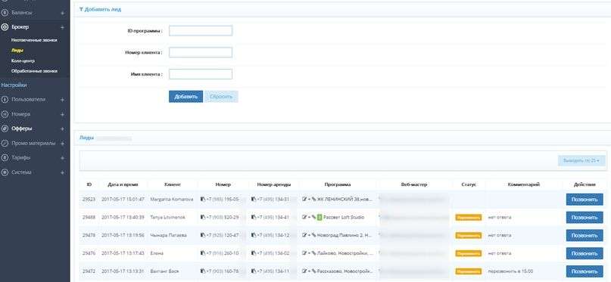611x282 pixels.
Task: Copy client number in Елена row
Action: [203, 253]
